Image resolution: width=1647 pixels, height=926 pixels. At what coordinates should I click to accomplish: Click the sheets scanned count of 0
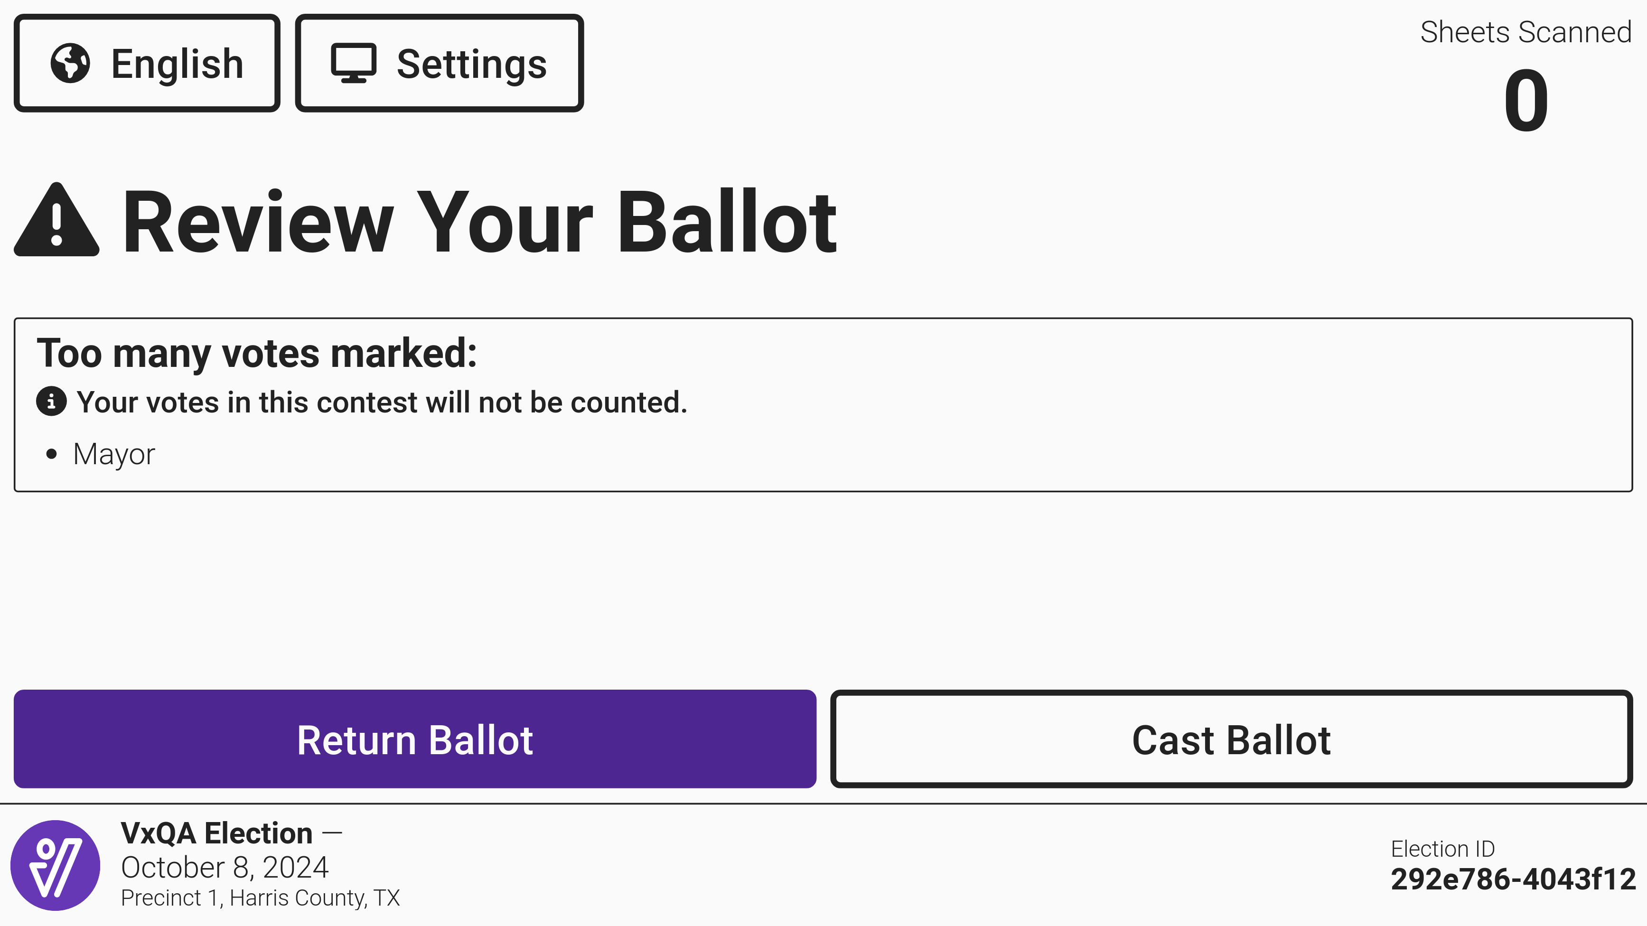pyautogui.click(x=1525, y=101)
